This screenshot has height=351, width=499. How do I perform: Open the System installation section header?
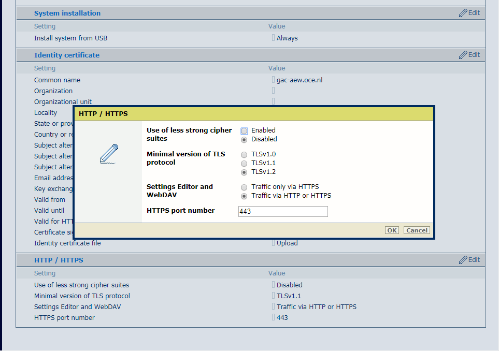tap(67, 13)
